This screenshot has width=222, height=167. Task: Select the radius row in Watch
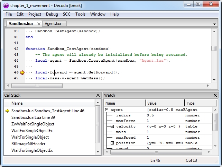159,115
